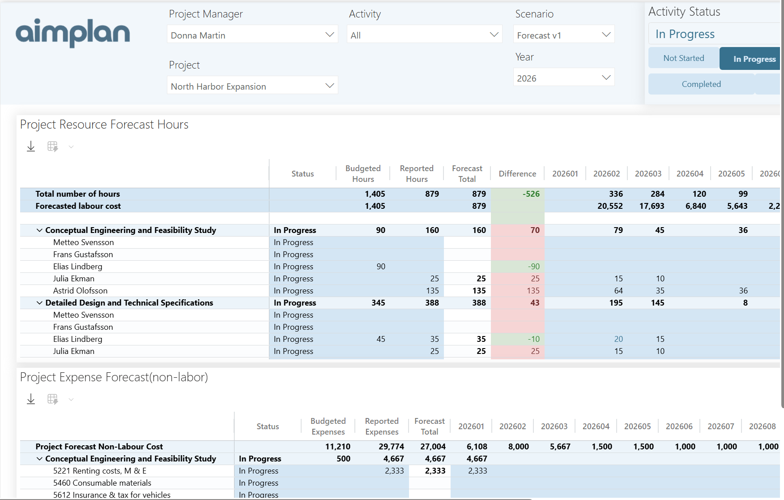Collapse Detailed Design and Technical Specifications row
The width and height of the screenshot is (784, 500).
click(39, 303)
